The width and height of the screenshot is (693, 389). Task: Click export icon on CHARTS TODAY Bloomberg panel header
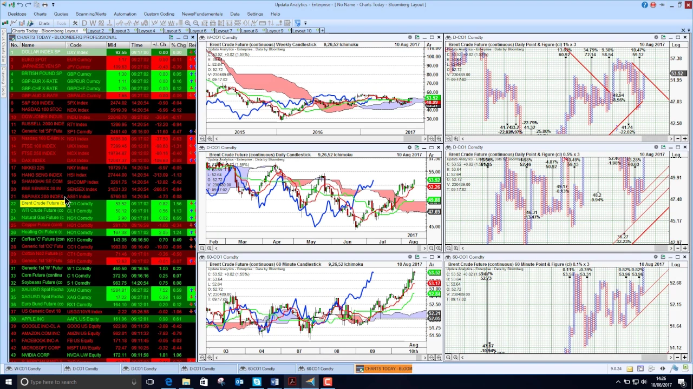click(x=171, y=37)
